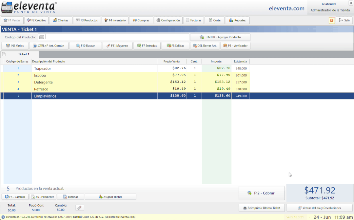Open the eleventa.com website link

tap(286, 9)
